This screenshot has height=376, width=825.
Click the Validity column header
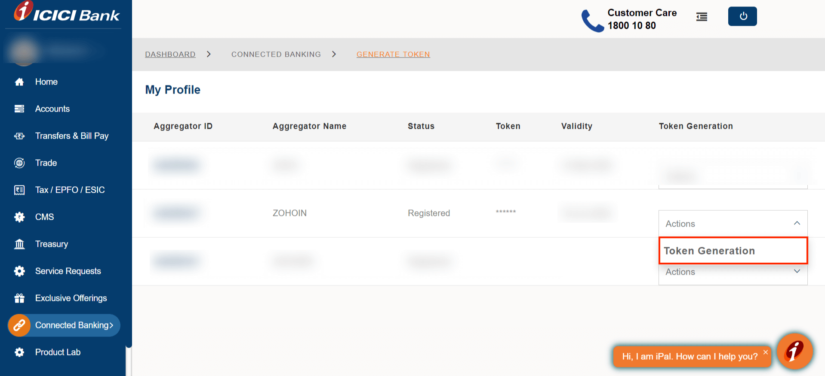click(577, 126)
